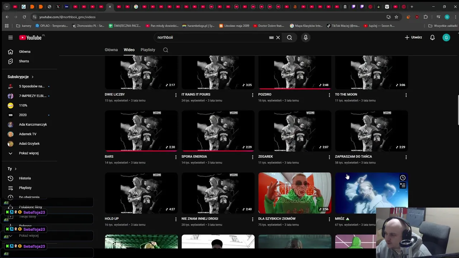This screenshot has width=459, height=258.
Task: Open the apps grid in bookmarks bar
Action: tap(6, 26)
